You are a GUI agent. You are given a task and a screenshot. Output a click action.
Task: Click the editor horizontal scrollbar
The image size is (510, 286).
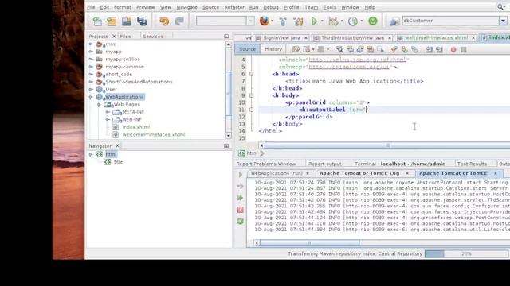coord(387,145)
